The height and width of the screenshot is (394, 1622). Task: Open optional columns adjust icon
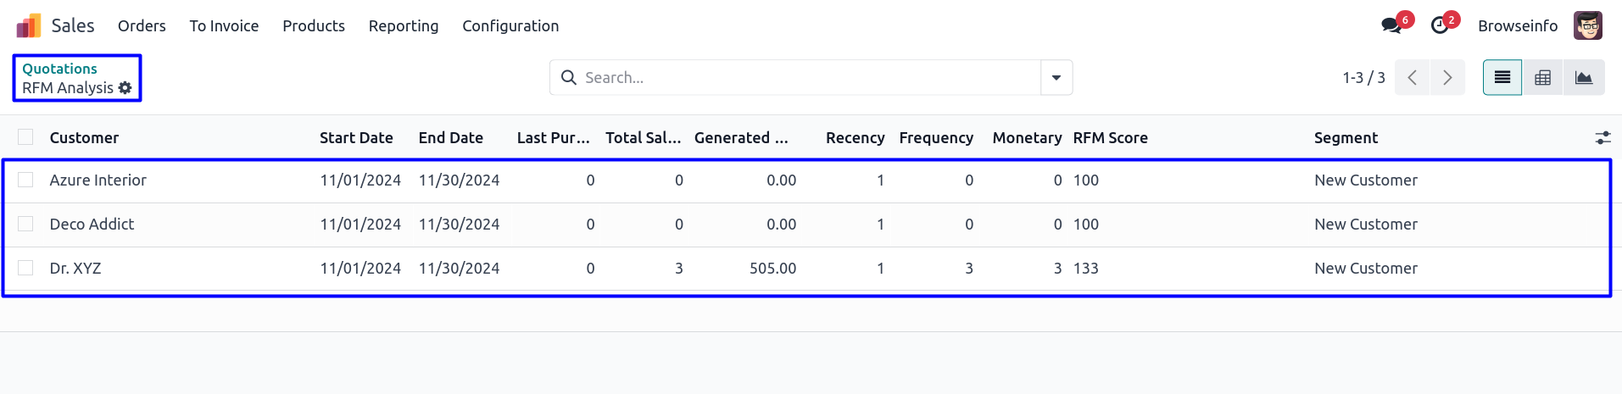pos(1602,137)
